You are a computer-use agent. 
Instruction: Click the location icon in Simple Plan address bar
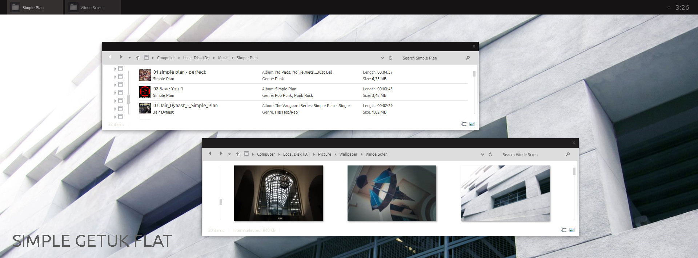pos(147,57)
